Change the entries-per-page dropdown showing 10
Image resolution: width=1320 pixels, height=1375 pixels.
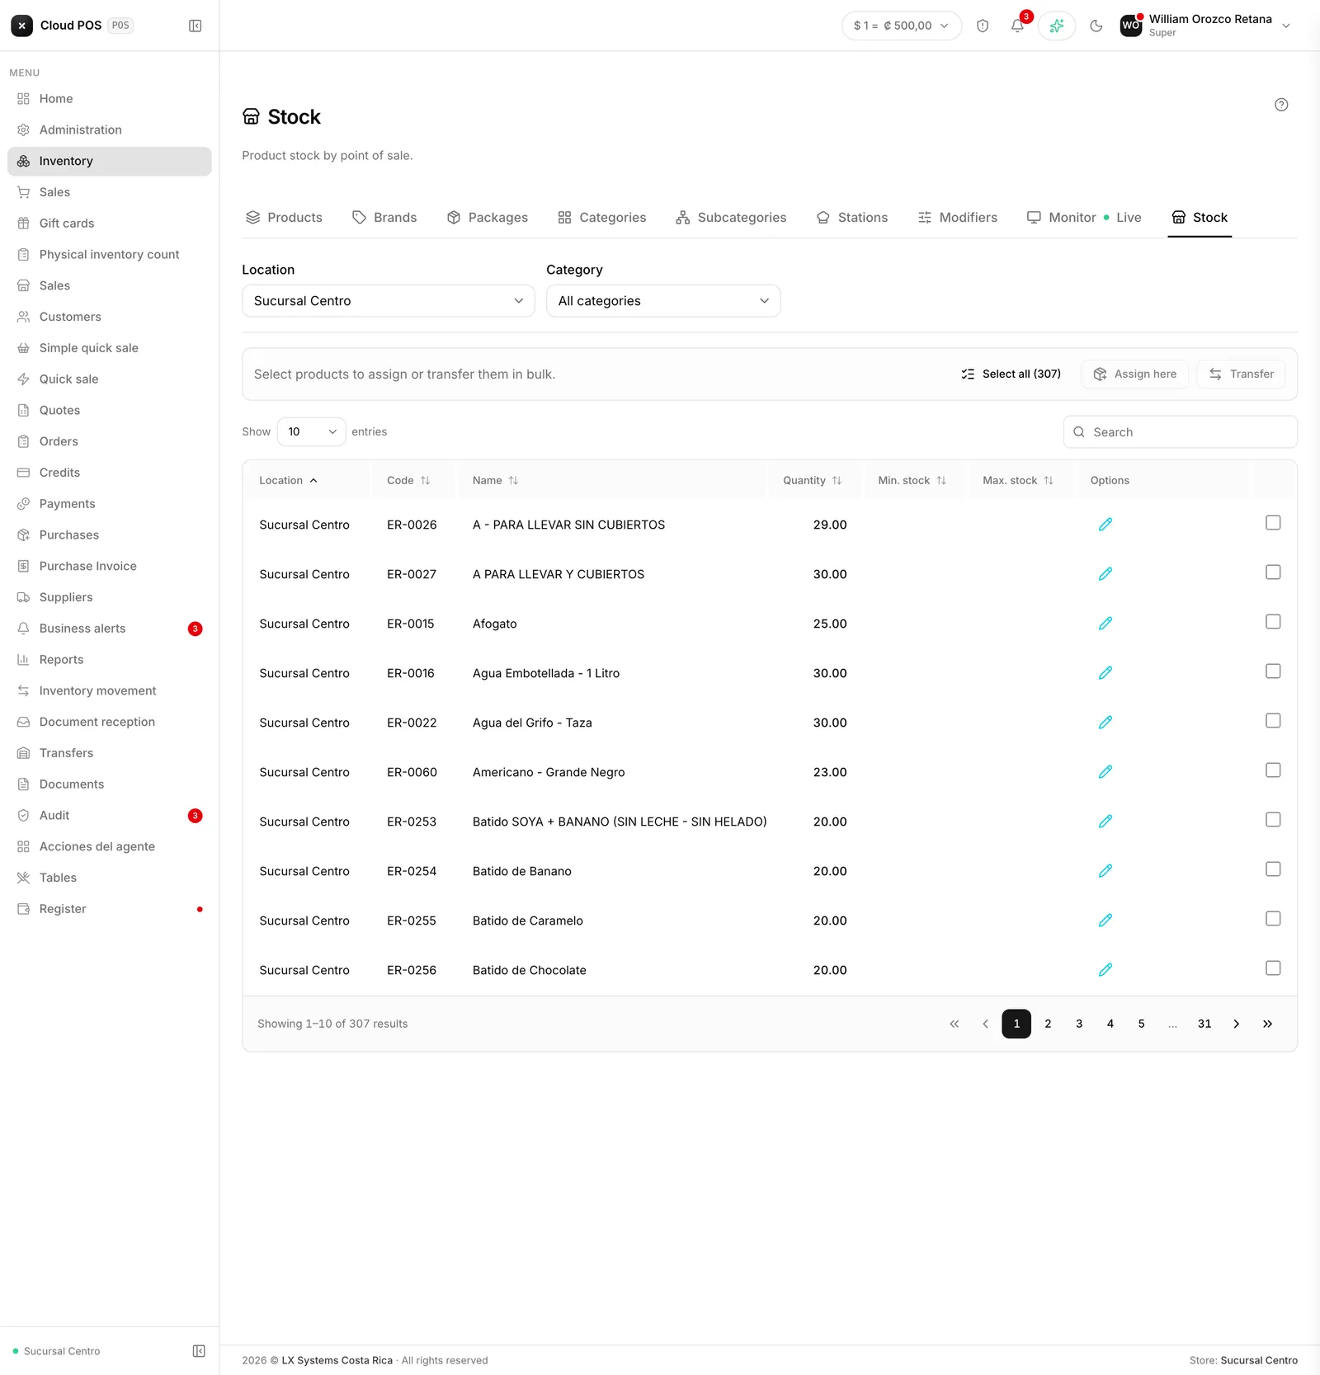point(312,432)
